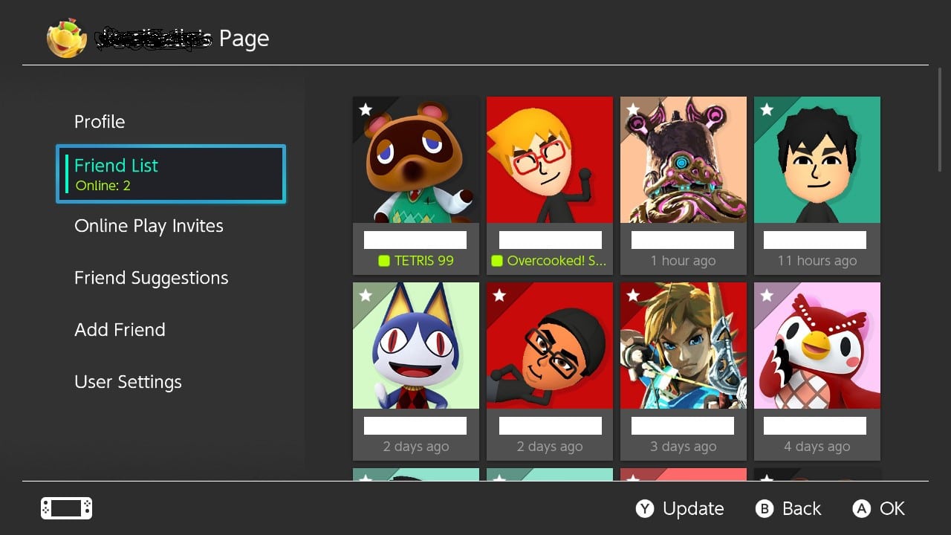This screenshot has width=951, height=535.
Task: Click the '11 hours ago' status label
Action: point(817,261)
